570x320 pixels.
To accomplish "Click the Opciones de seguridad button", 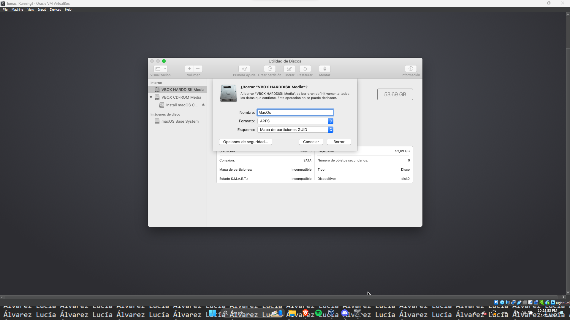I will tap(245, 142).
